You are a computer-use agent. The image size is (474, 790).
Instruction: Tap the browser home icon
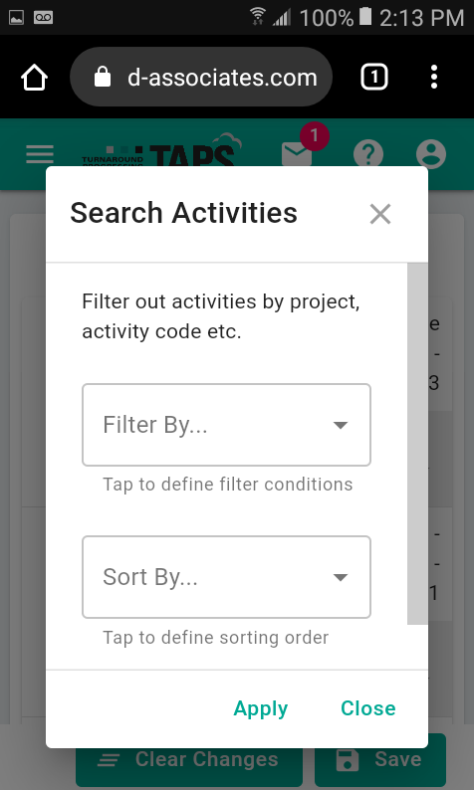[34, 78]
